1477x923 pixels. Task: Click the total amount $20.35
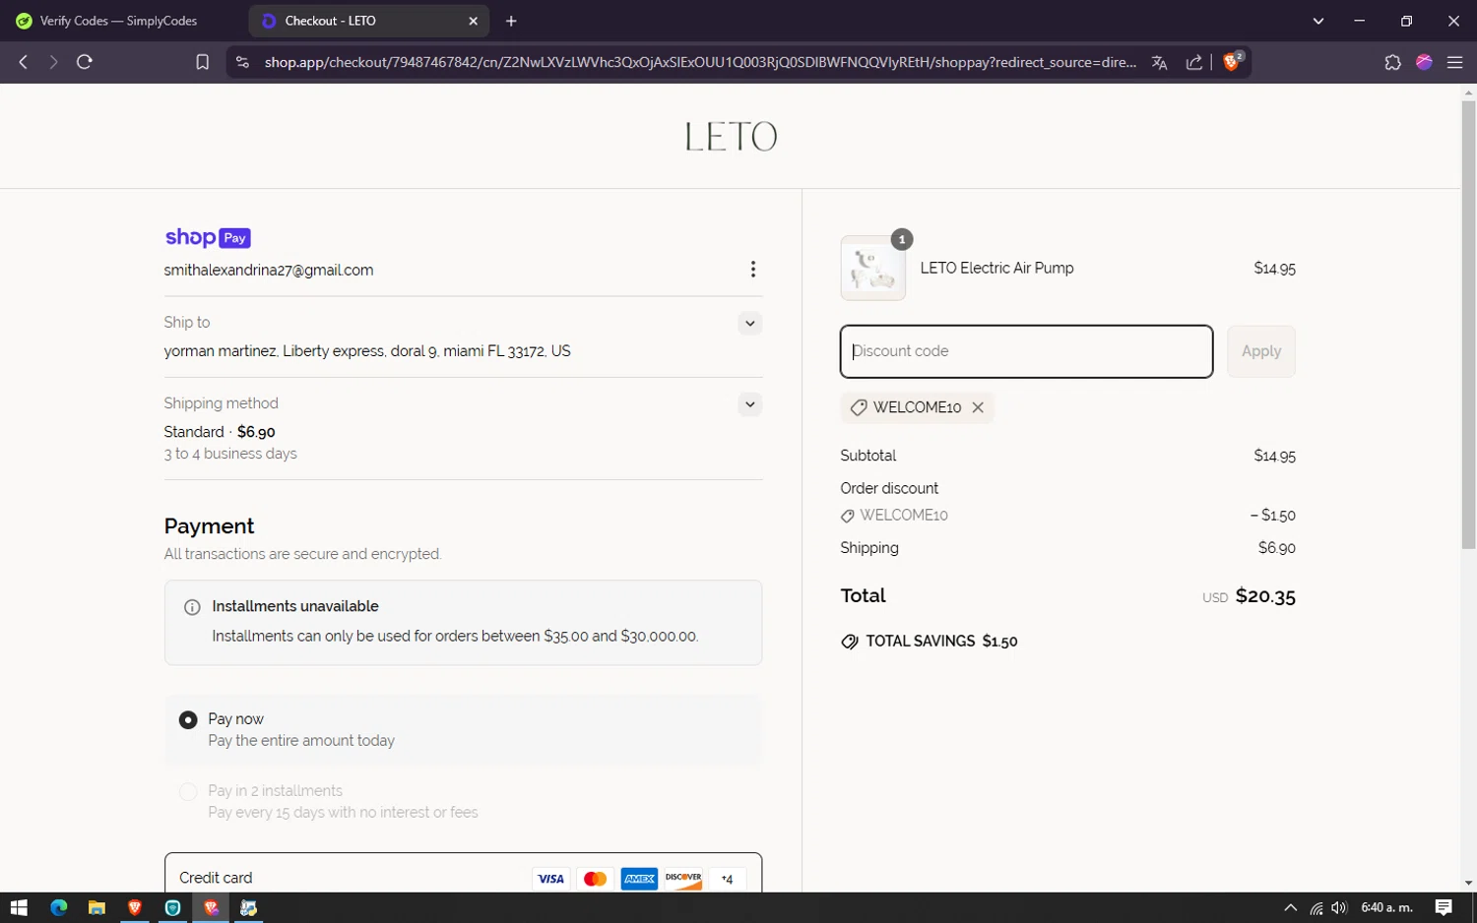tap(1265, 596)
